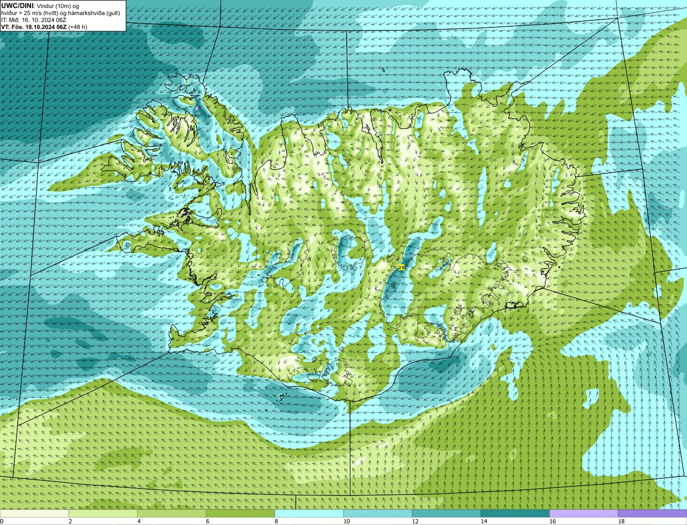The height and width of the screenshot is (525, 687).
Task: Click the legend scale label "10"
Action: pyautogui.click(x=347, y=521)
